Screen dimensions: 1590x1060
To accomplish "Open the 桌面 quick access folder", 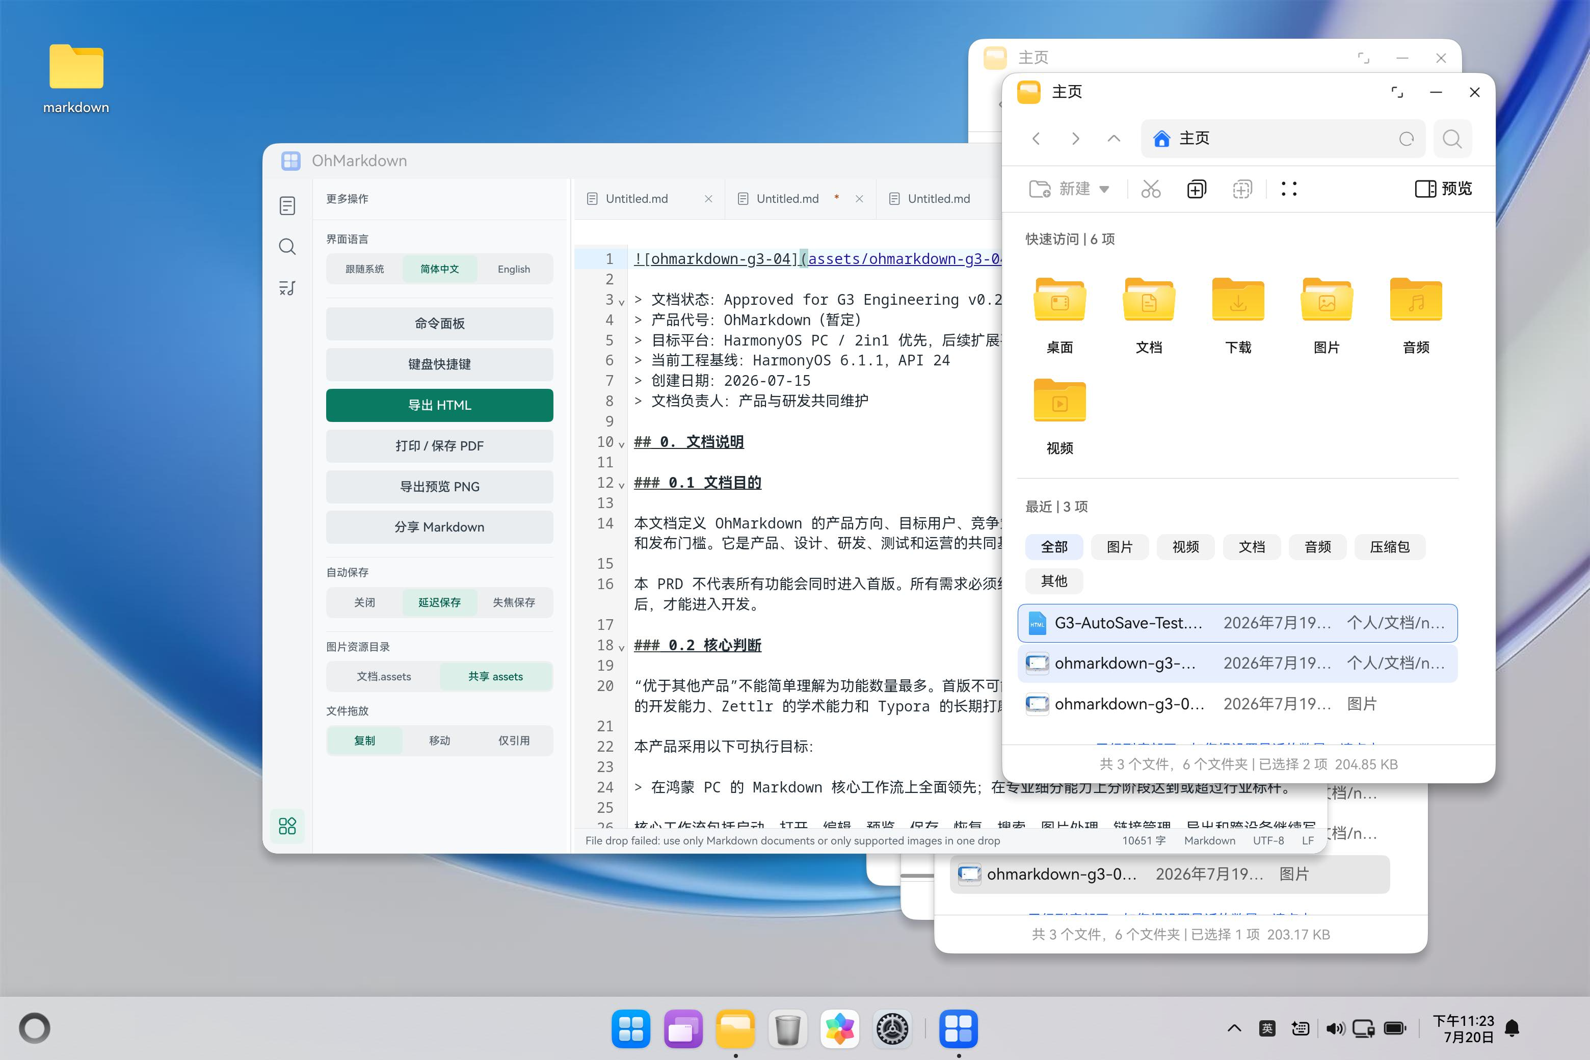I will pos(1059,315).
